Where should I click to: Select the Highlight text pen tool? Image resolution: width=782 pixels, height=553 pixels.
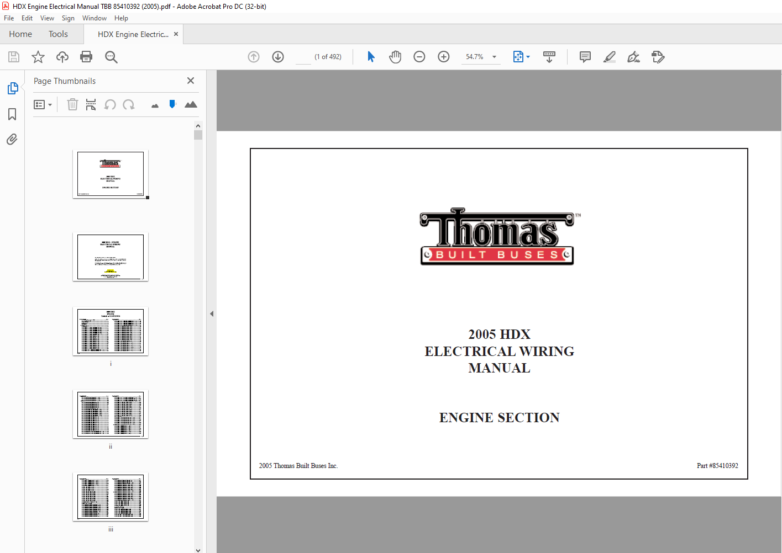tap(610, 57)
